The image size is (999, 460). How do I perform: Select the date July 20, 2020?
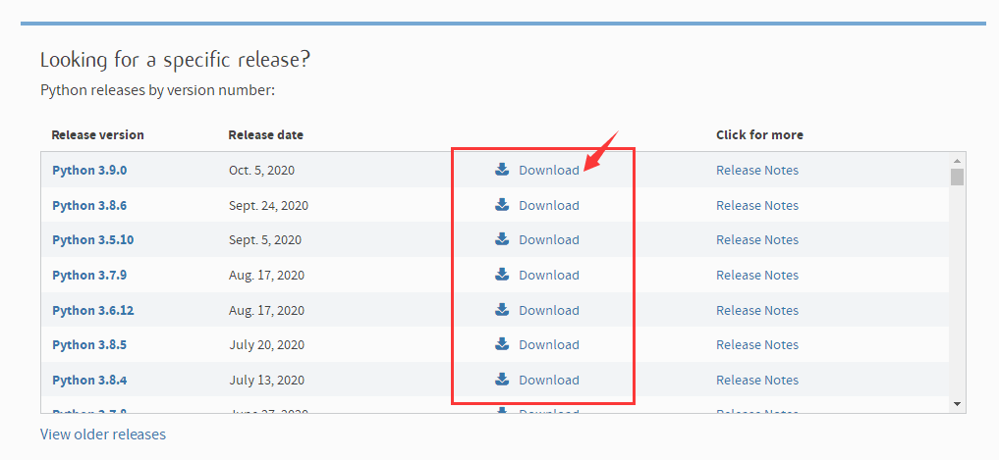click(266, 345)
